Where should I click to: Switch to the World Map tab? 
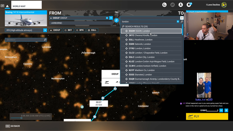27,5
